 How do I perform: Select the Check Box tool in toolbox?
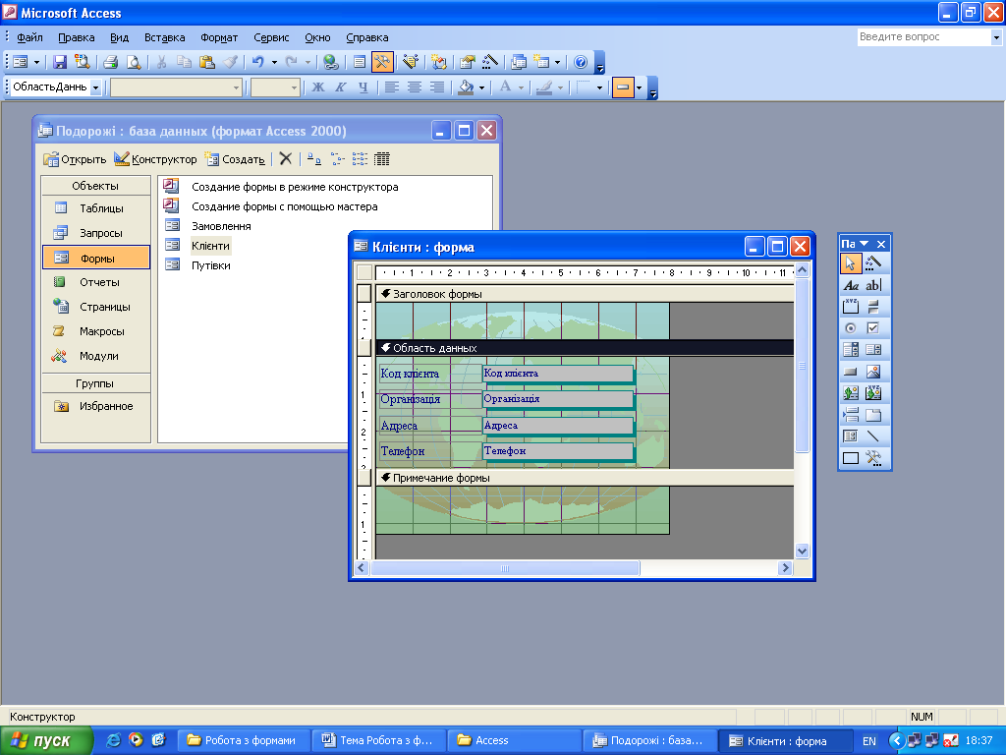(x=873, y=328)
